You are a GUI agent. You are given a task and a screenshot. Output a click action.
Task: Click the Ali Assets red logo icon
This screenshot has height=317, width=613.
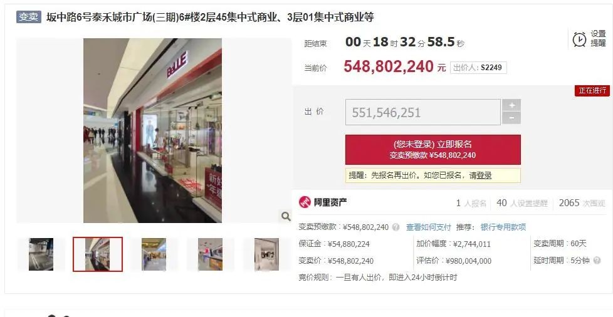tap(305, 202)
